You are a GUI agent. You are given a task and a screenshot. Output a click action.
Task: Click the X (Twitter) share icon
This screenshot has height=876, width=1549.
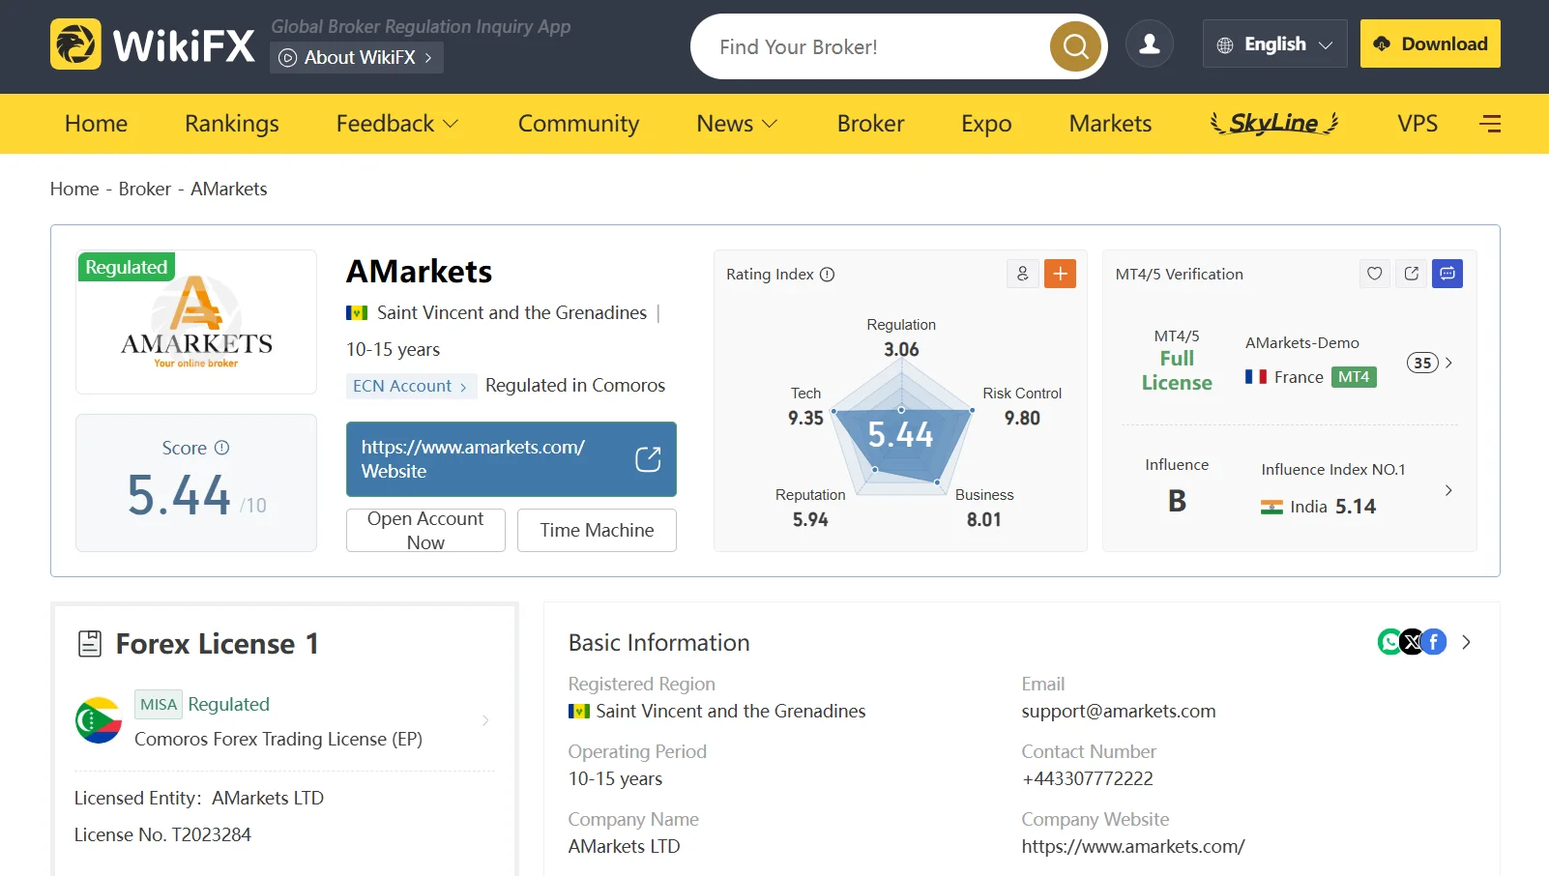pos(1412,641)
